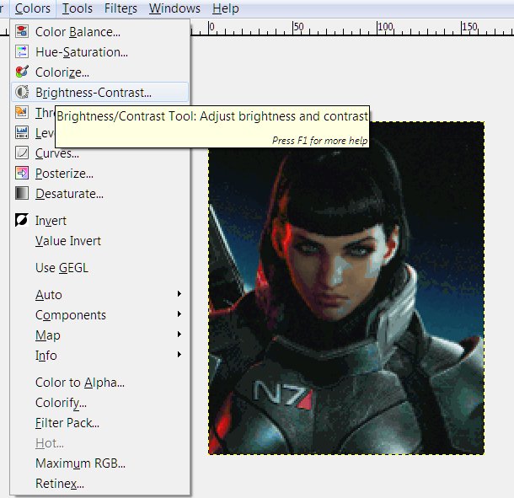This screenshot has height=498, width=514.
Task: Click the Hue-Saturation icon
Action: (x=22, y=52)
